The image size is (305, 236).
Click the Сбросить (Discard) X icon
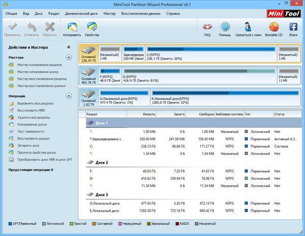pyautogui.click(x=50, y=27)
